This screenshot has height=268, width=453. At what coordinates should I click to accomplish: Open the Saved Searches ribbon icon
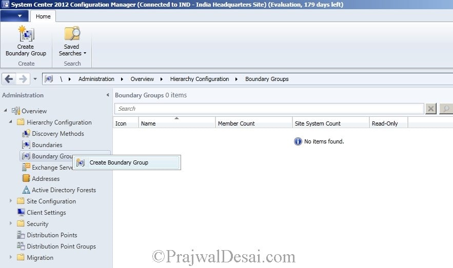pos(72,34)
